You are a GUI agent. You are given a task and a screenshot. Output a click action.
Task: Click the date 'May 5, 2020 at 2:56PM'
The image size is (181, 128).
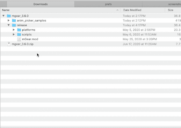coord(139,30)
